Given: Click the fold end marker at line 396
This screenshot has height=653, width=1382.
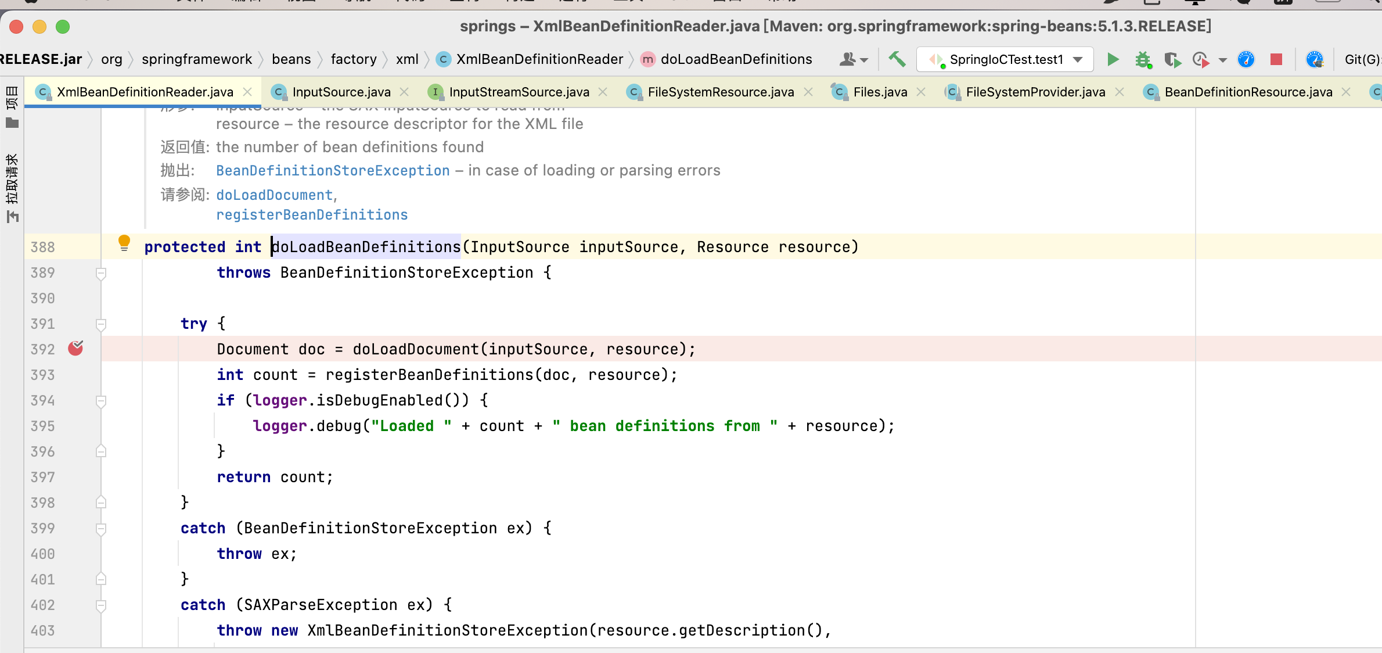Looking at the screenshot, I should point(101,451).
